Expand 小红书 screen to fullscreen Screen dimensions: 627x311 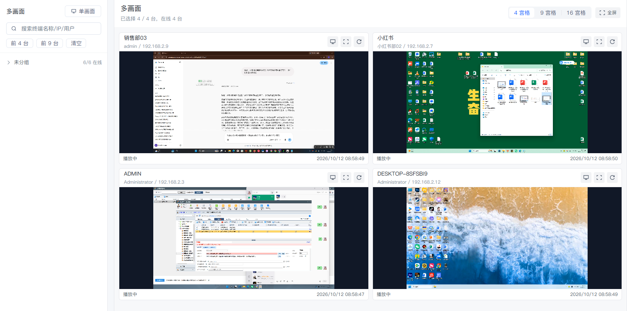click(x=599, y=42)
